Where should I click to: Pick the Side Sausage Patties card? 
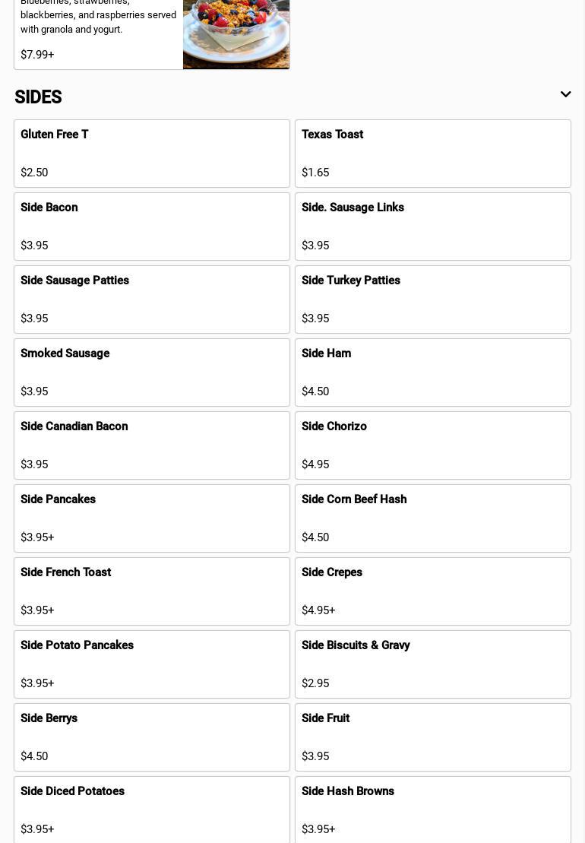click(152, 299)
